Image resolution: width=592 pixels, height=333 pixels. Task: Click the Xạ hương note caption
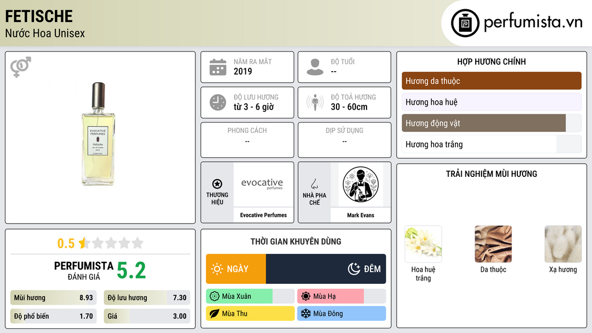[563, 269]
